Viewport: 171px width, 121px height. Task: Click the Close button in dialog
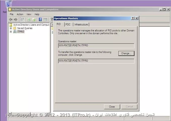click(x=112, y=107)
